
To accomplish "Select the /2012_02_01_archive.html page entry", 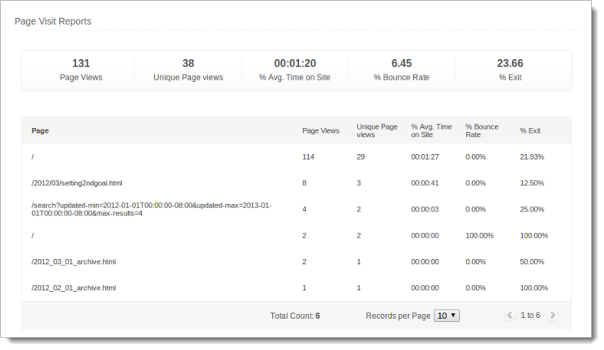I will [x=73, y=288].
